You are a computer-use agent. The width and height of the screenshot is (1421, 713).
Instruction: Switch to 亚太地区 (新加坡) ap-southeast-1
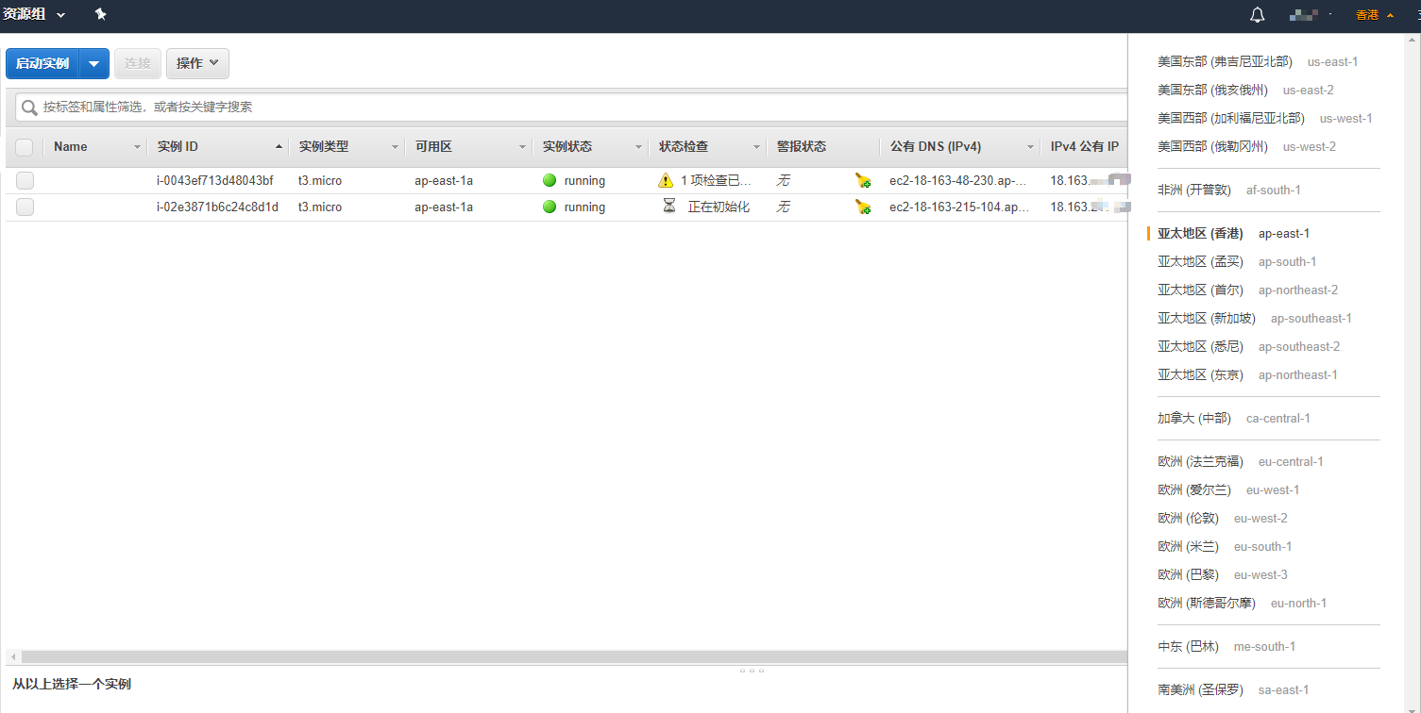[1255, 318]
